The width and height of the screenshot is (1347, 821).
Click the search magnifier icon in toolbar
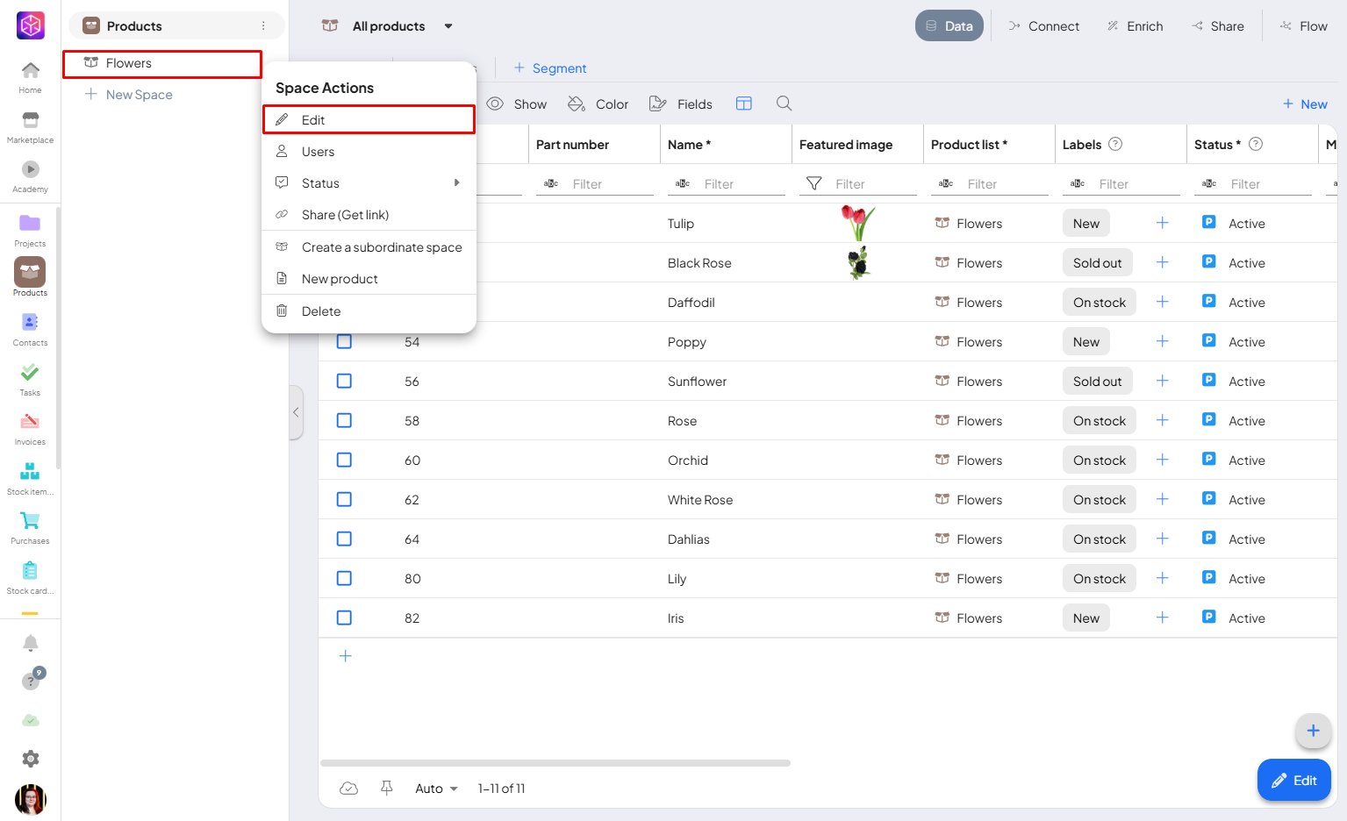pyautogui.click(x=784, y=104)
